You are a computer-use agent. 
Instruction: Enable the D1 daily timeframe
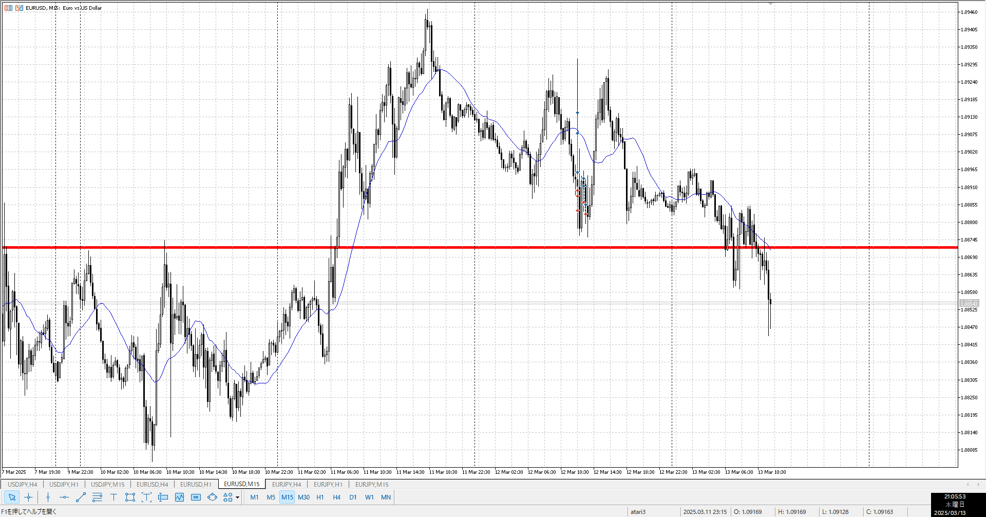tap(353, 497)
